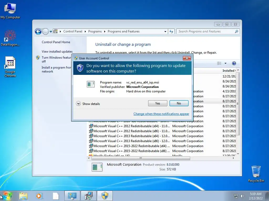269x201 pixels.
Task: Click the horizontal scrollbar left arrow
Action: tap(89, 158)
